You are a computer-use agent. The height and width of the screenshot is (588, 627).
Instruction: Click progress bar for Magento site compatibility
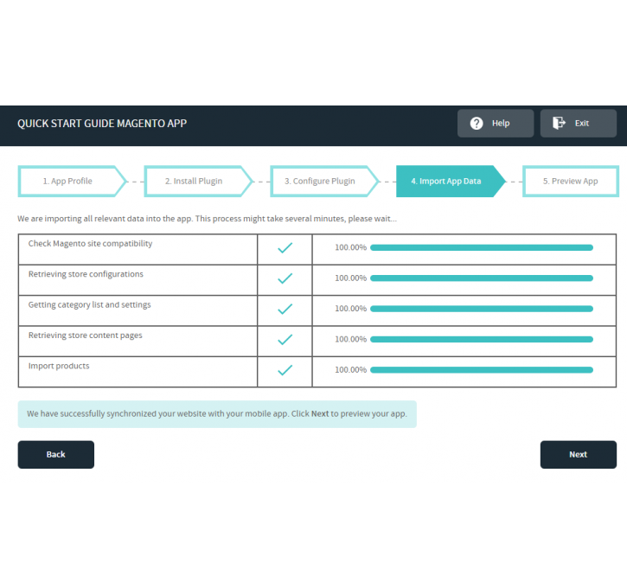[482, 248]
